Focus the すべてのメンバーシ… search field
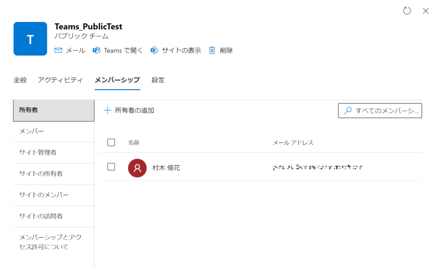Image resolution: width=437 pixels, height=268 pixels. pos(380,111)
